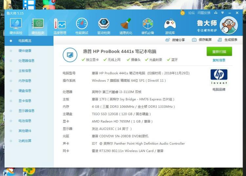Click the green 重新扫描 rescan button

pyautogui.click(x=219, y=52)
